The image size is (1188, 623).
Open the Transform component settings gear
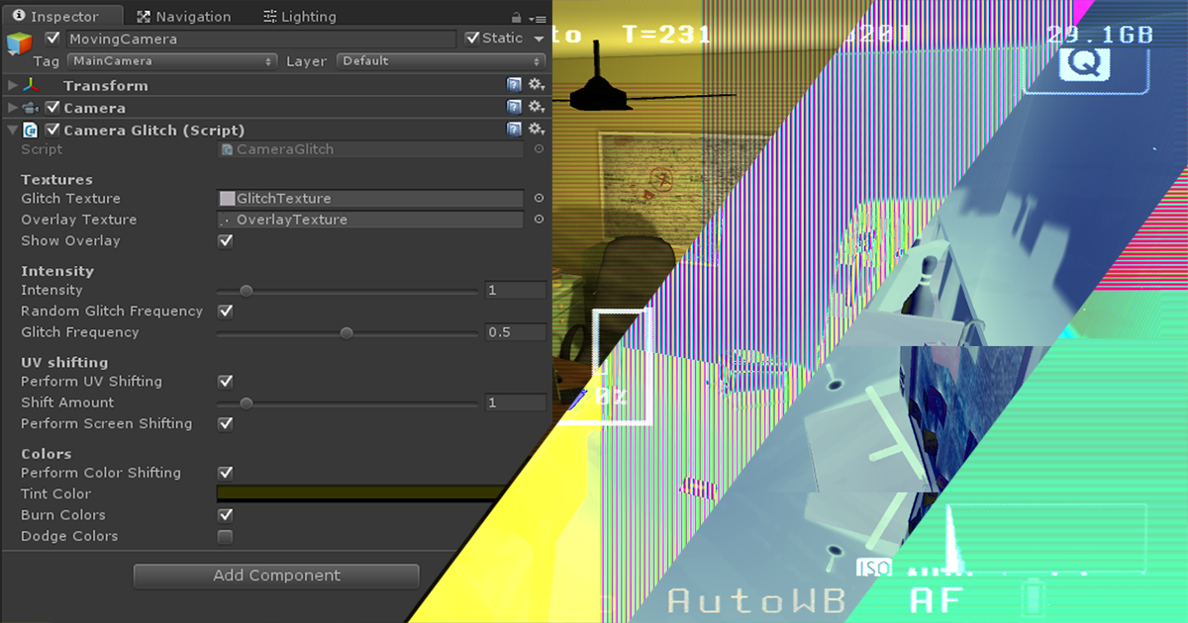(x=535, y=84)
